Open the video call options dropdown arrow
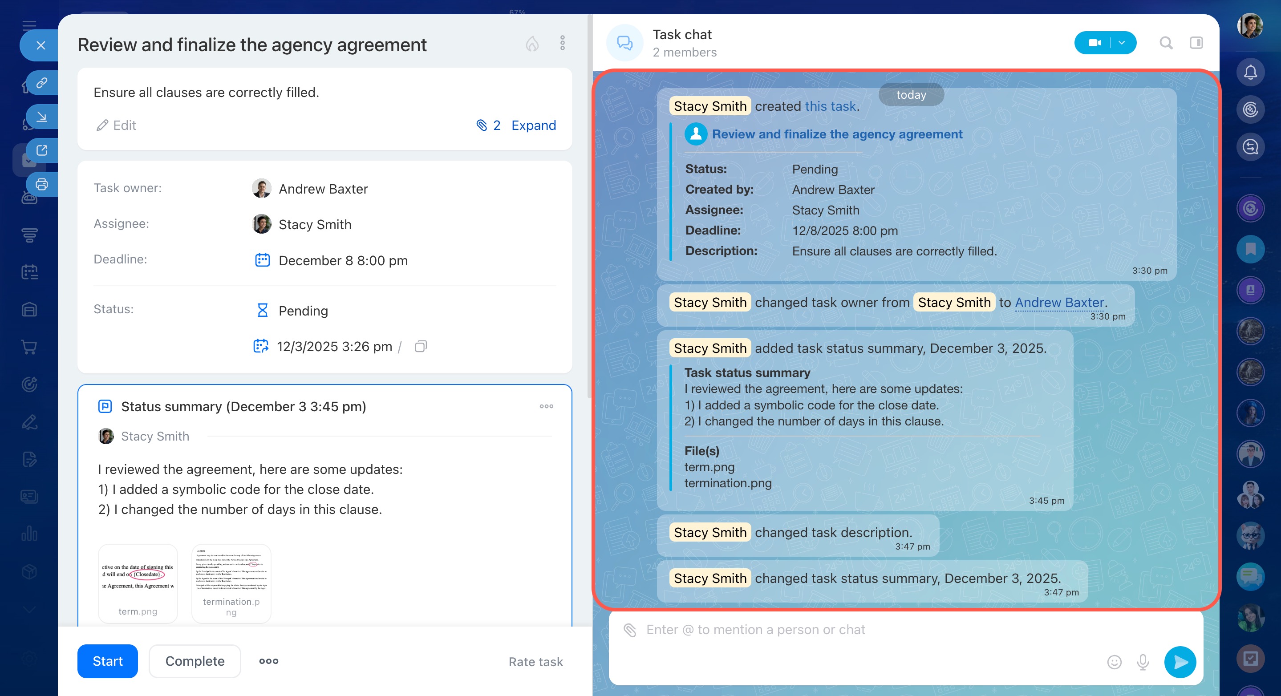 1122,43
